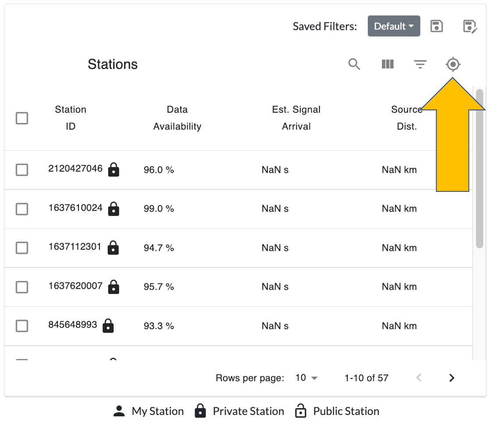Screen dimensions: 491x425
Task: Click lock icon beside station 2120427046
Action: (x=114, y=170)
